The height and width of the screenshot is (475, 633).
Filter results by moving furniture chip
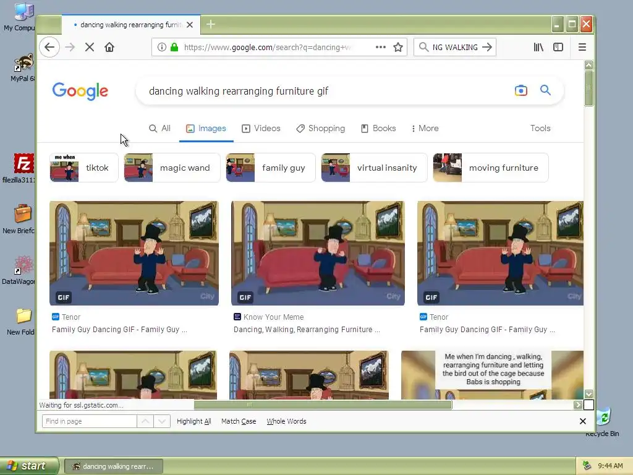(491, 168)
